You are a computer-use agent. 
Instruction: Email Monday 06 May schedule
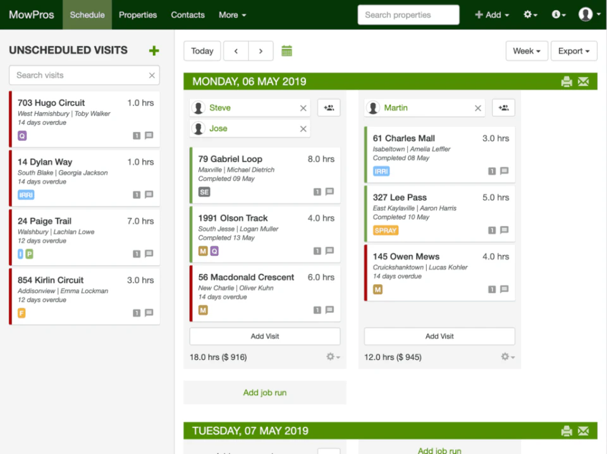(583, 81)
